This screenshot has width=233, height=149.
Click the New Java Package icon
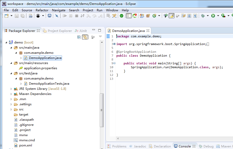coord(148,16)
